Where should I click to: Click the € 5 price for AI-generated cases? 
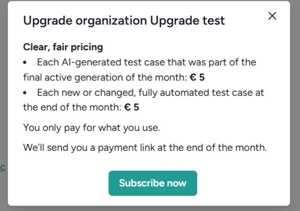point(197,78)
